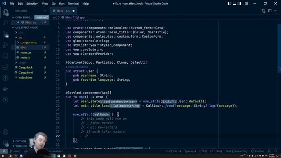Open the Extensions view icon
Viewport: 281px width, 158px height.
[x=5, y=67]
